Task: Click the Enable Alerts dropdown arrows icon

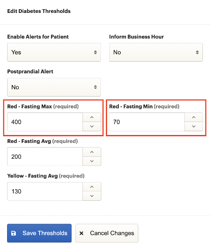Action: click(x=95, y=52)
